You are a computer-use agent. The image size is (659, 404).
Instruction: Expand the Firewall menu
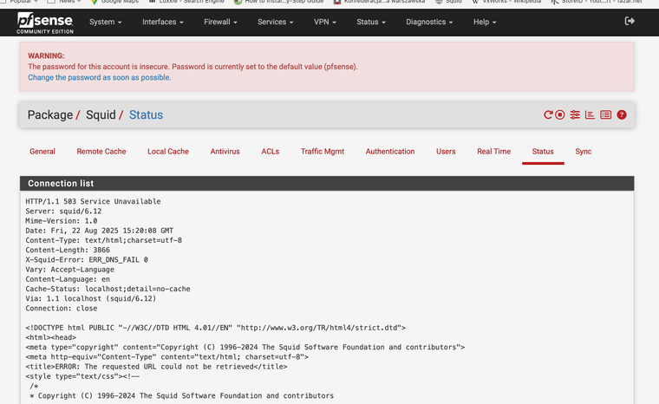220,22
